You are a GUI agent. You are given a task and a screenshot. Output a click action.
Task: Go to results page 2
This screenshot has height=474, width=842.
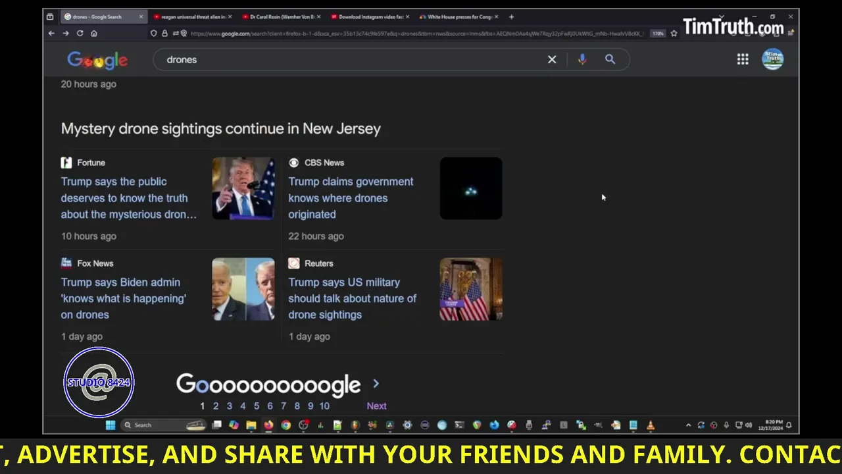click(216, 406)
